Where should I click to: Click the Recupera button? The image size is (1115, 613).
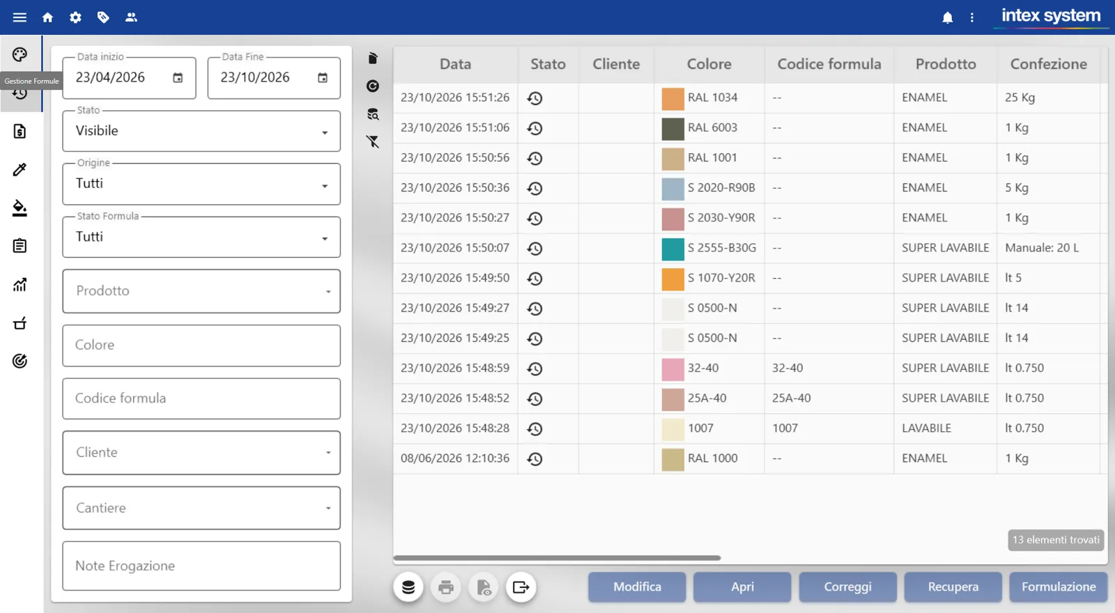[953, 587]
